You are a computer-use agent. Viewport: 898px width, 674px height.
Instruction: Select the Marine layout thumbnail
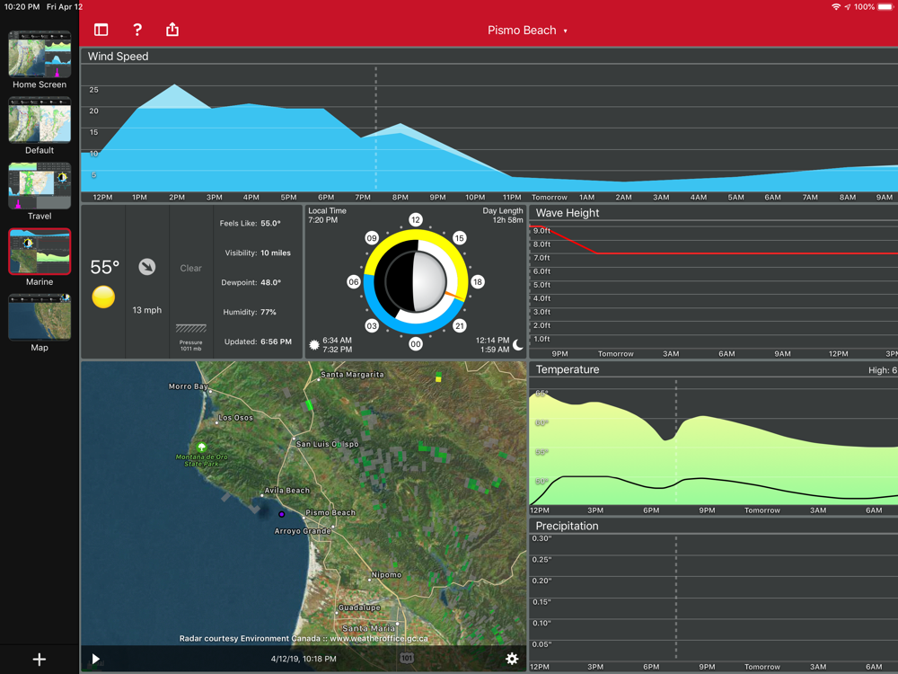(x=40, y=252)
